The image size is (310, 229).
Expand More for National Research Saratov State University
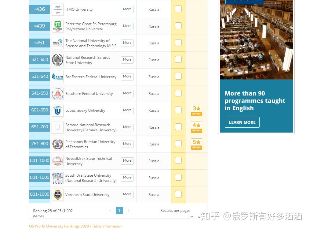pos(127,60)
